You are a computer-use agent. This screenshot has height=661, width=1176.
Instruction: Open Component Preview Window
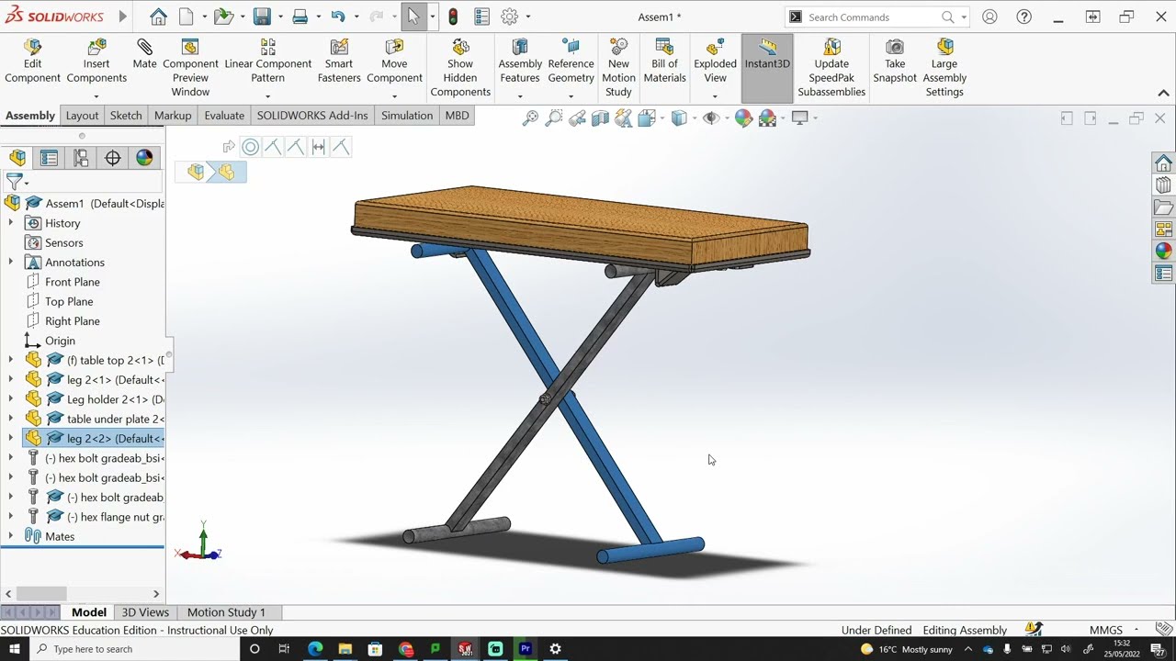tap(190, 68)
